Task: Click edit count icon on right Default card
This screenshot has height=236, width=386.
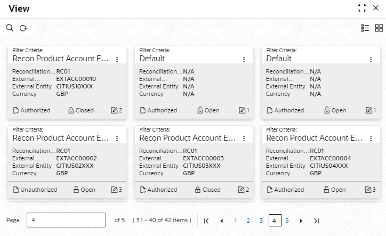Action: pos(369,110)
